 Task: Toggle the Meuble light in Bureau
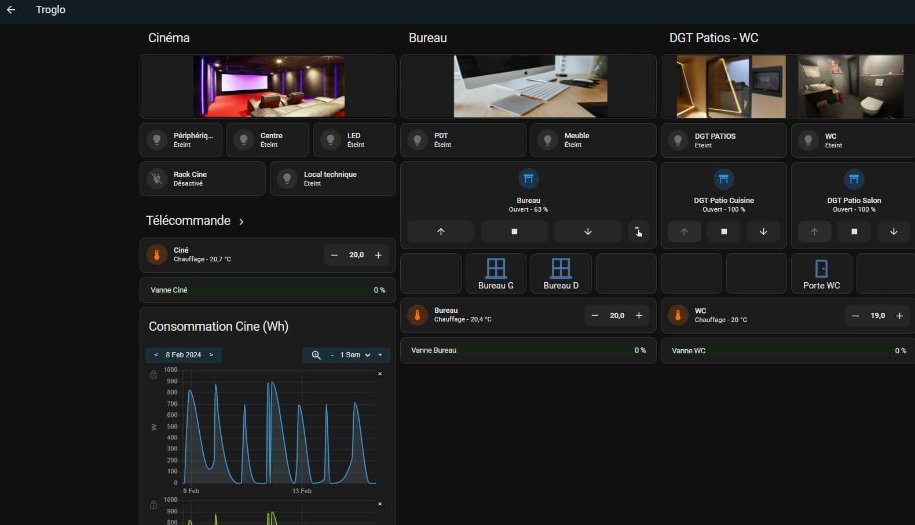594,140
